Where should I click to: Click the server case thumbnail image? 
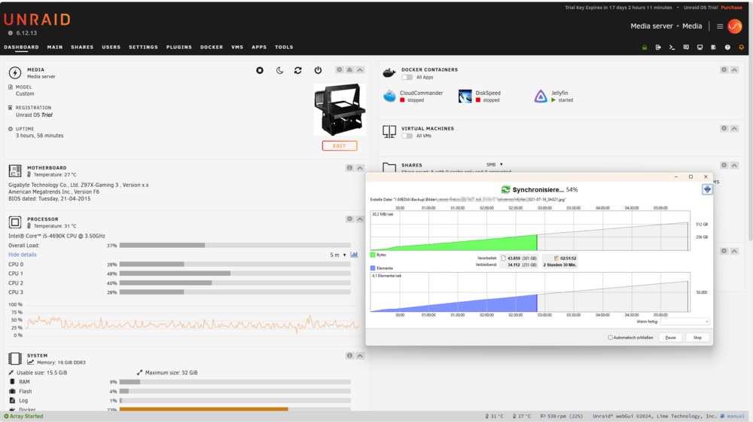point(340,109)
